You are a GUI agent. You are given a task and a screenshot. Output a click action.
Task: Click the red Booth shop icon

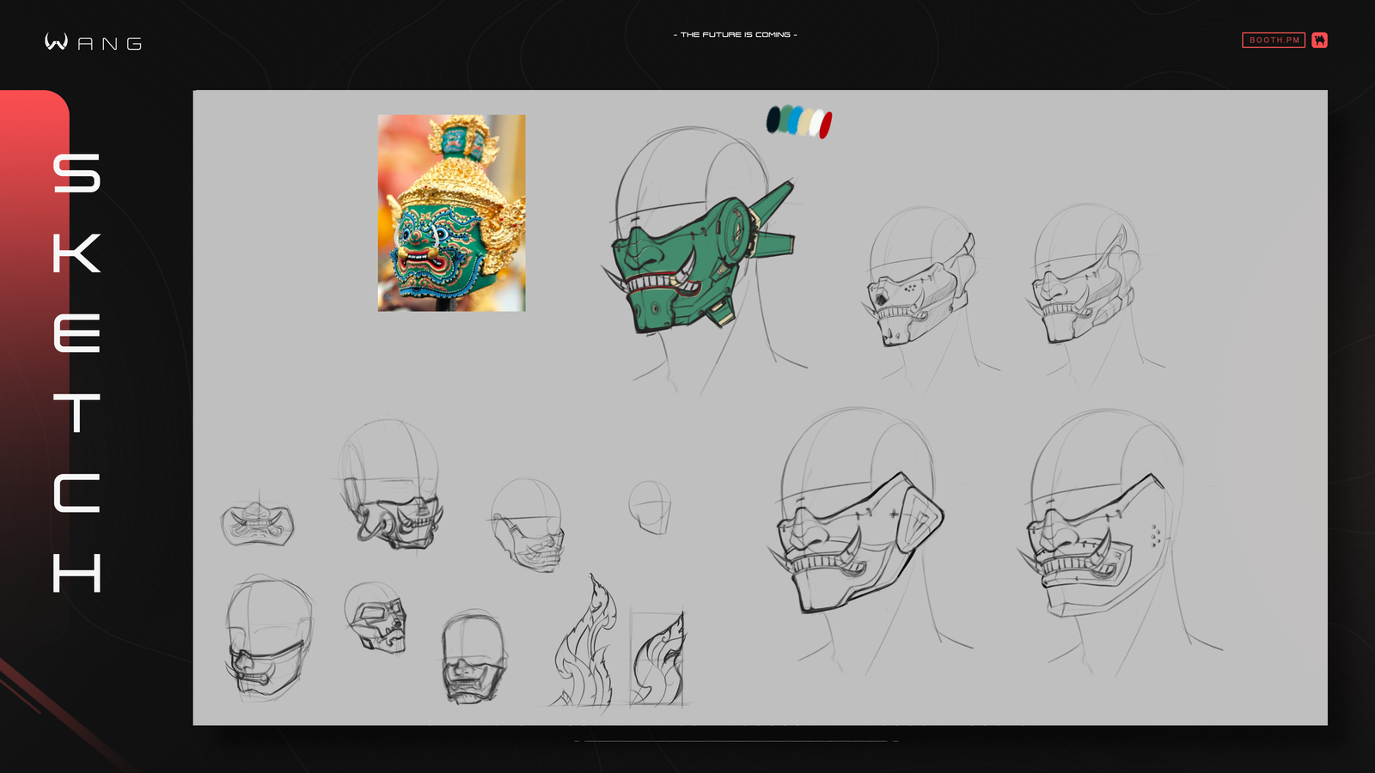click(1320, 40)
